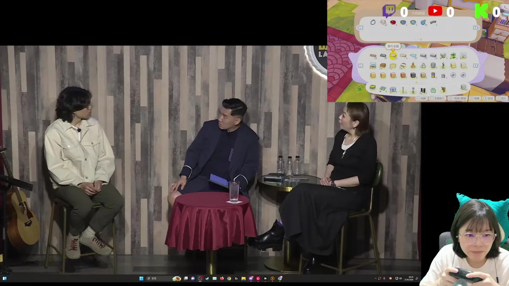This screenshot has height=286, width=509.
Task: Pick the red bowl item in chest
Action: [x=393, y=22]
